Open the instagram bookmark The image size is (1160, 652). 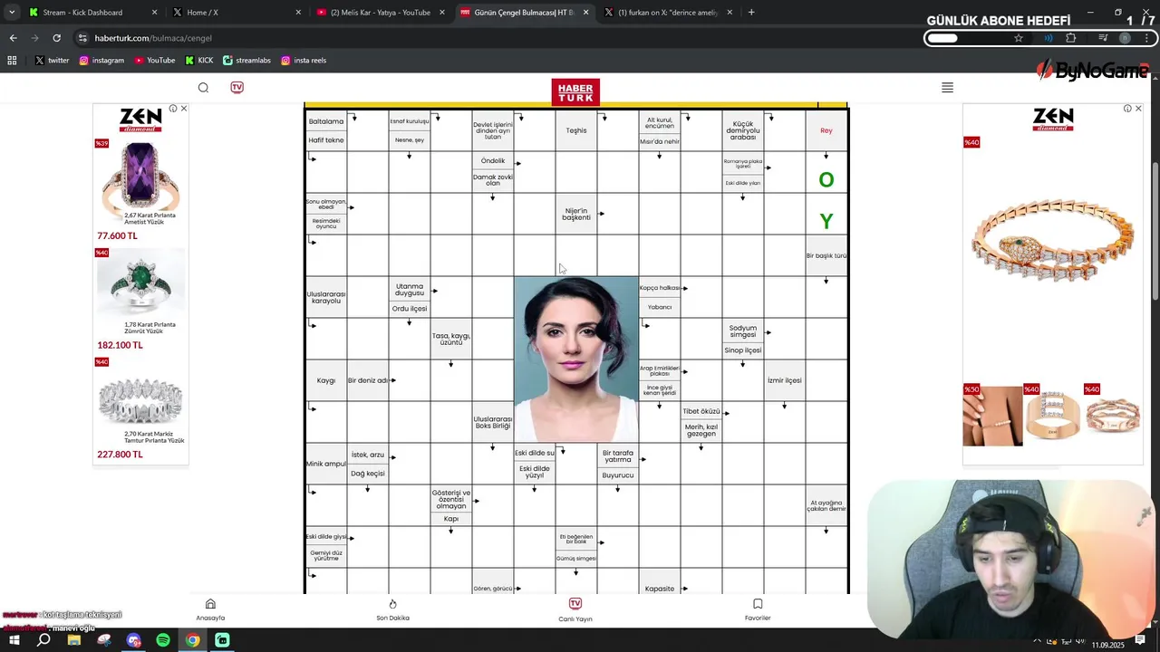click(101, 60)
